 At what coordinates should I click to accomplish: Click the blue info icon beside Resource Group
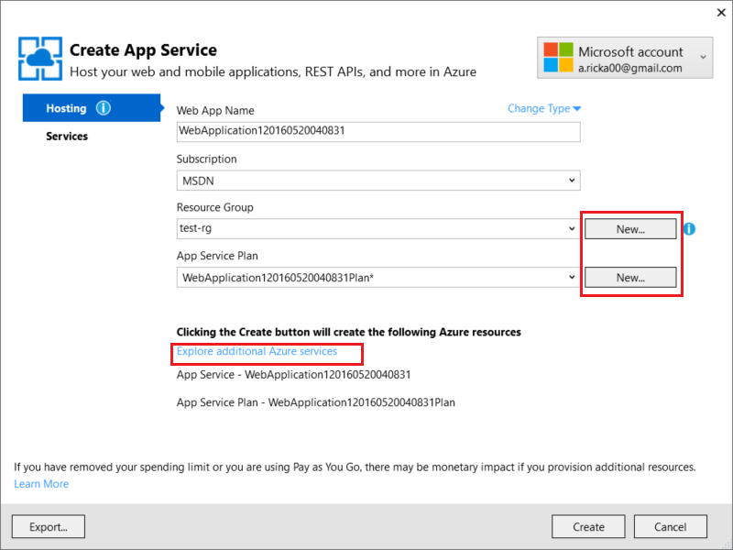[689, 228]
